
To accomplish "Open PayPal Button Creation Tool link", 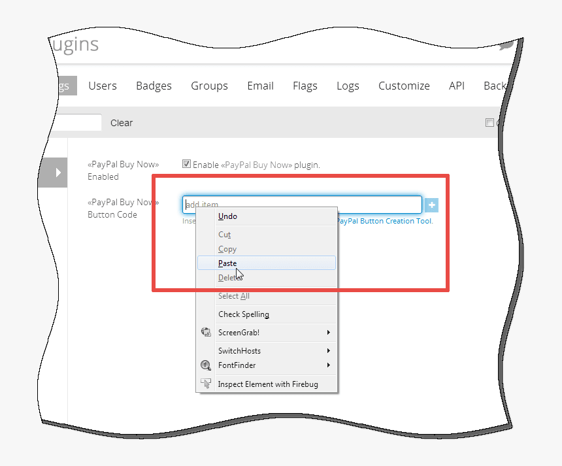I will (x=385, y=221).
